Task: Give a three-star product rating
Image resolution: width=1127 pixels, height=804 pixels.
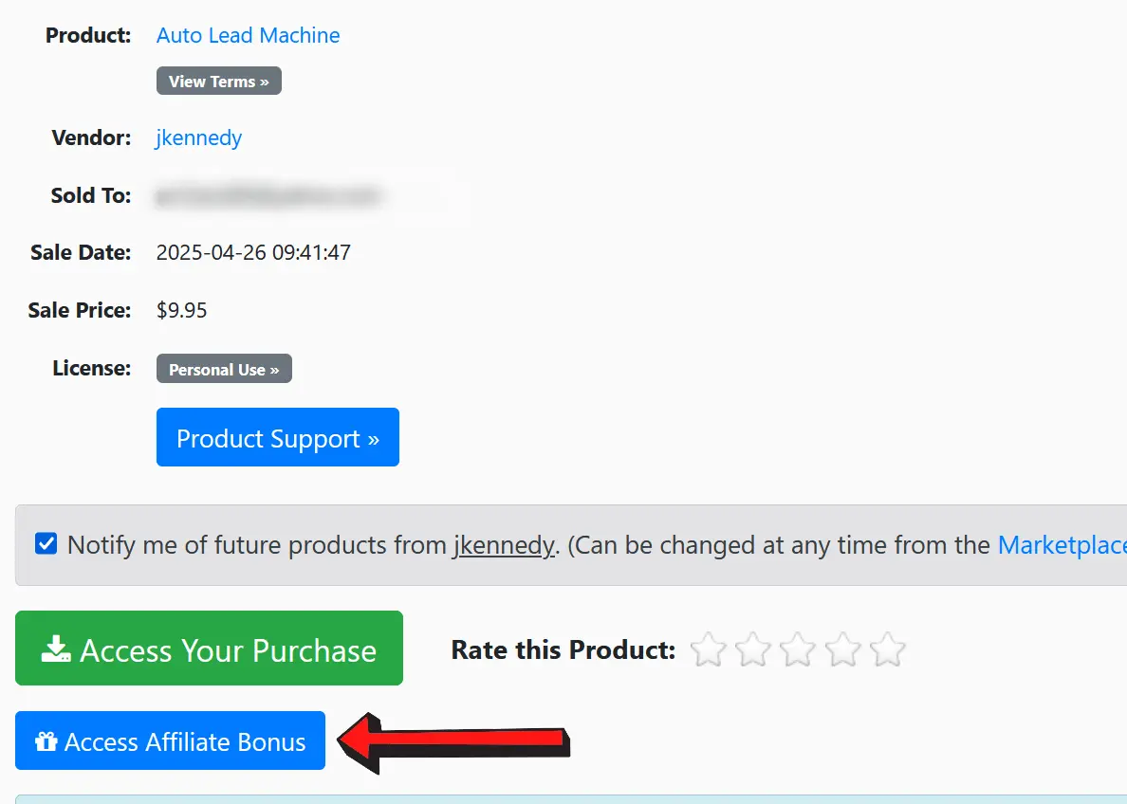Action: [798, 649]
